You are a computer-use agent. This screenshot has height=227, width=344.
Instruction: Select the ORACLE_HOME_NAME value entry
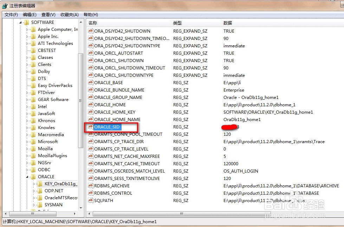pyautogui.click(x=117, y=119)
